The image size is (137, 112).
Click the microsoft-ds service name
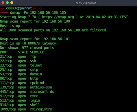(x=42, y=92)
